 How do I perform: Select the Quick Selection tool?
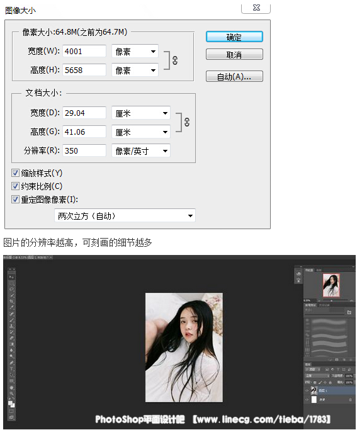11,295
